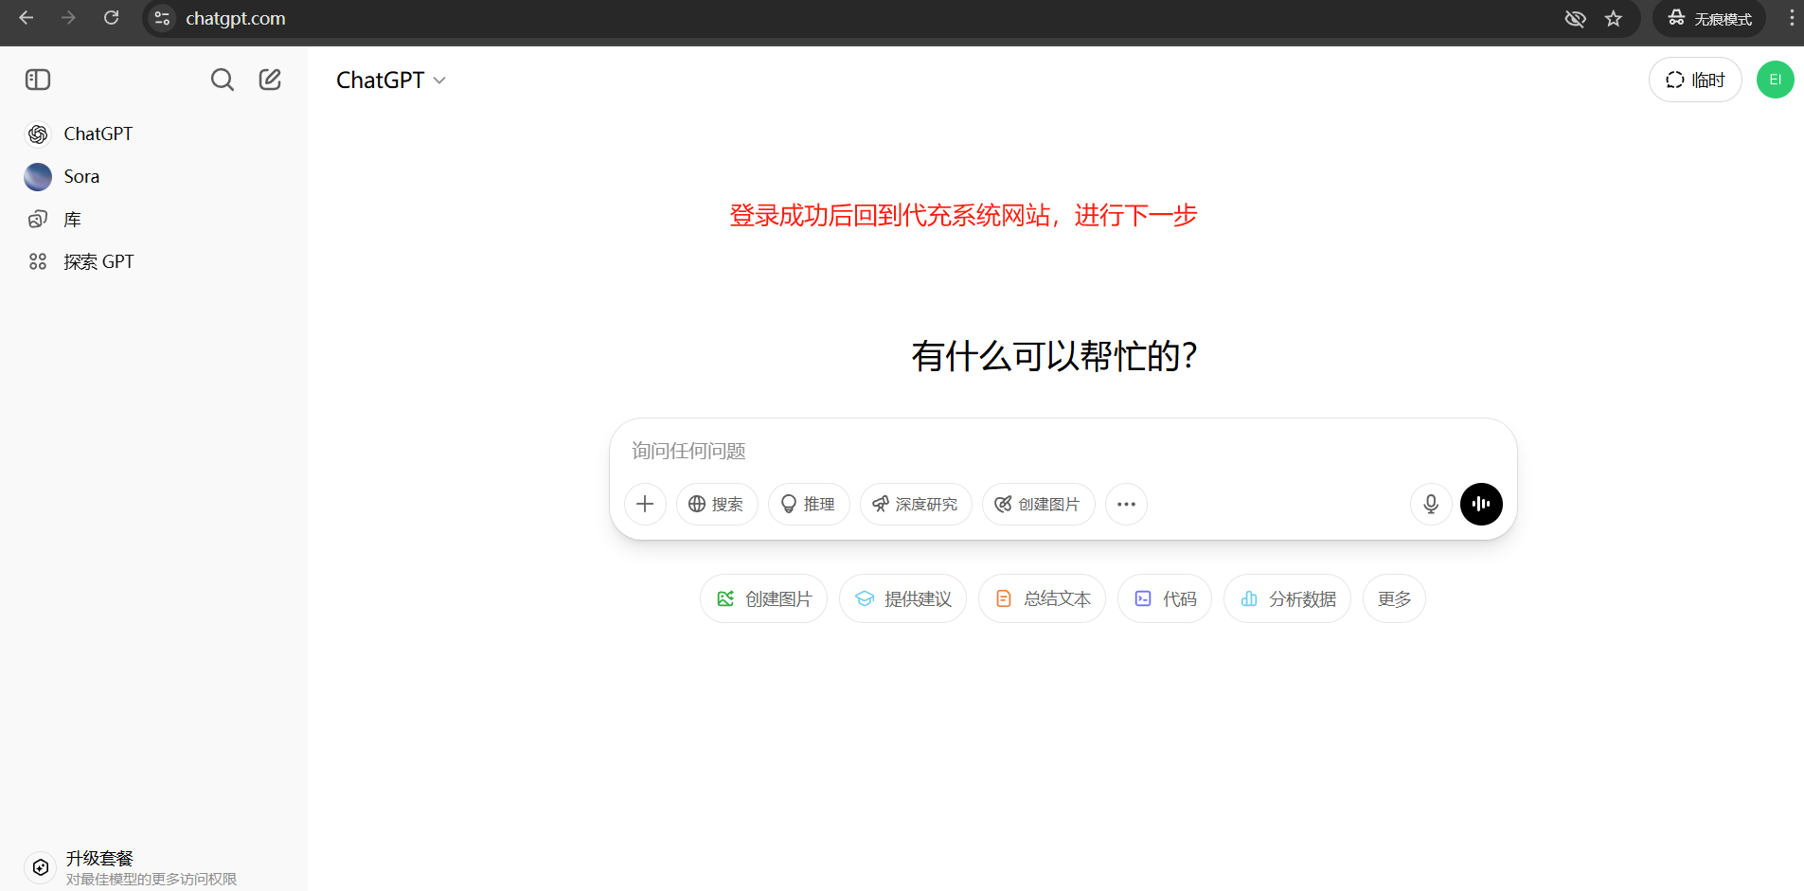
Task: Expand the ChatGPT model selector dropdown
Action: pos(390,80)
